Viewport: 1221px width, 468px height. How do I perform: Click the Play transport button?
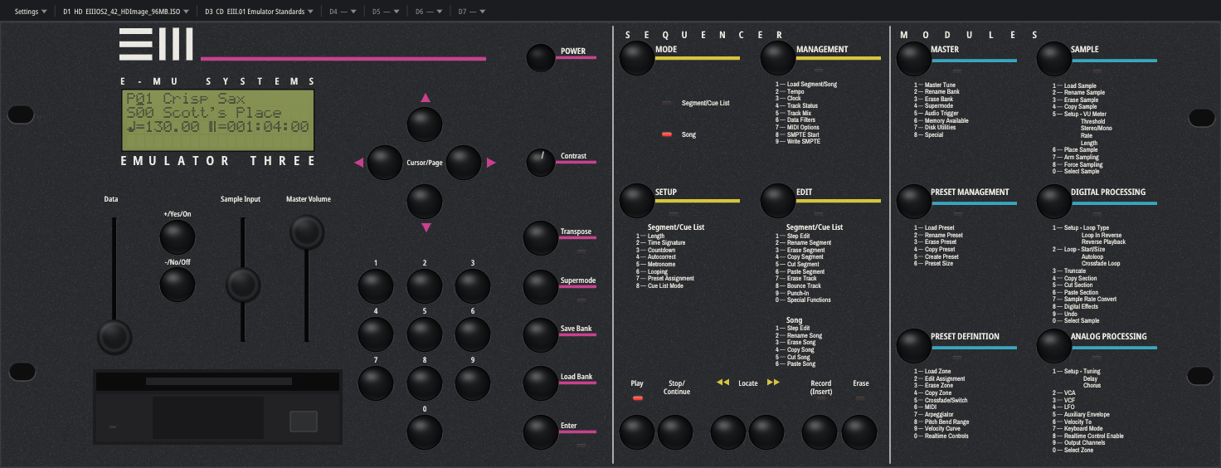click(637, 432)
